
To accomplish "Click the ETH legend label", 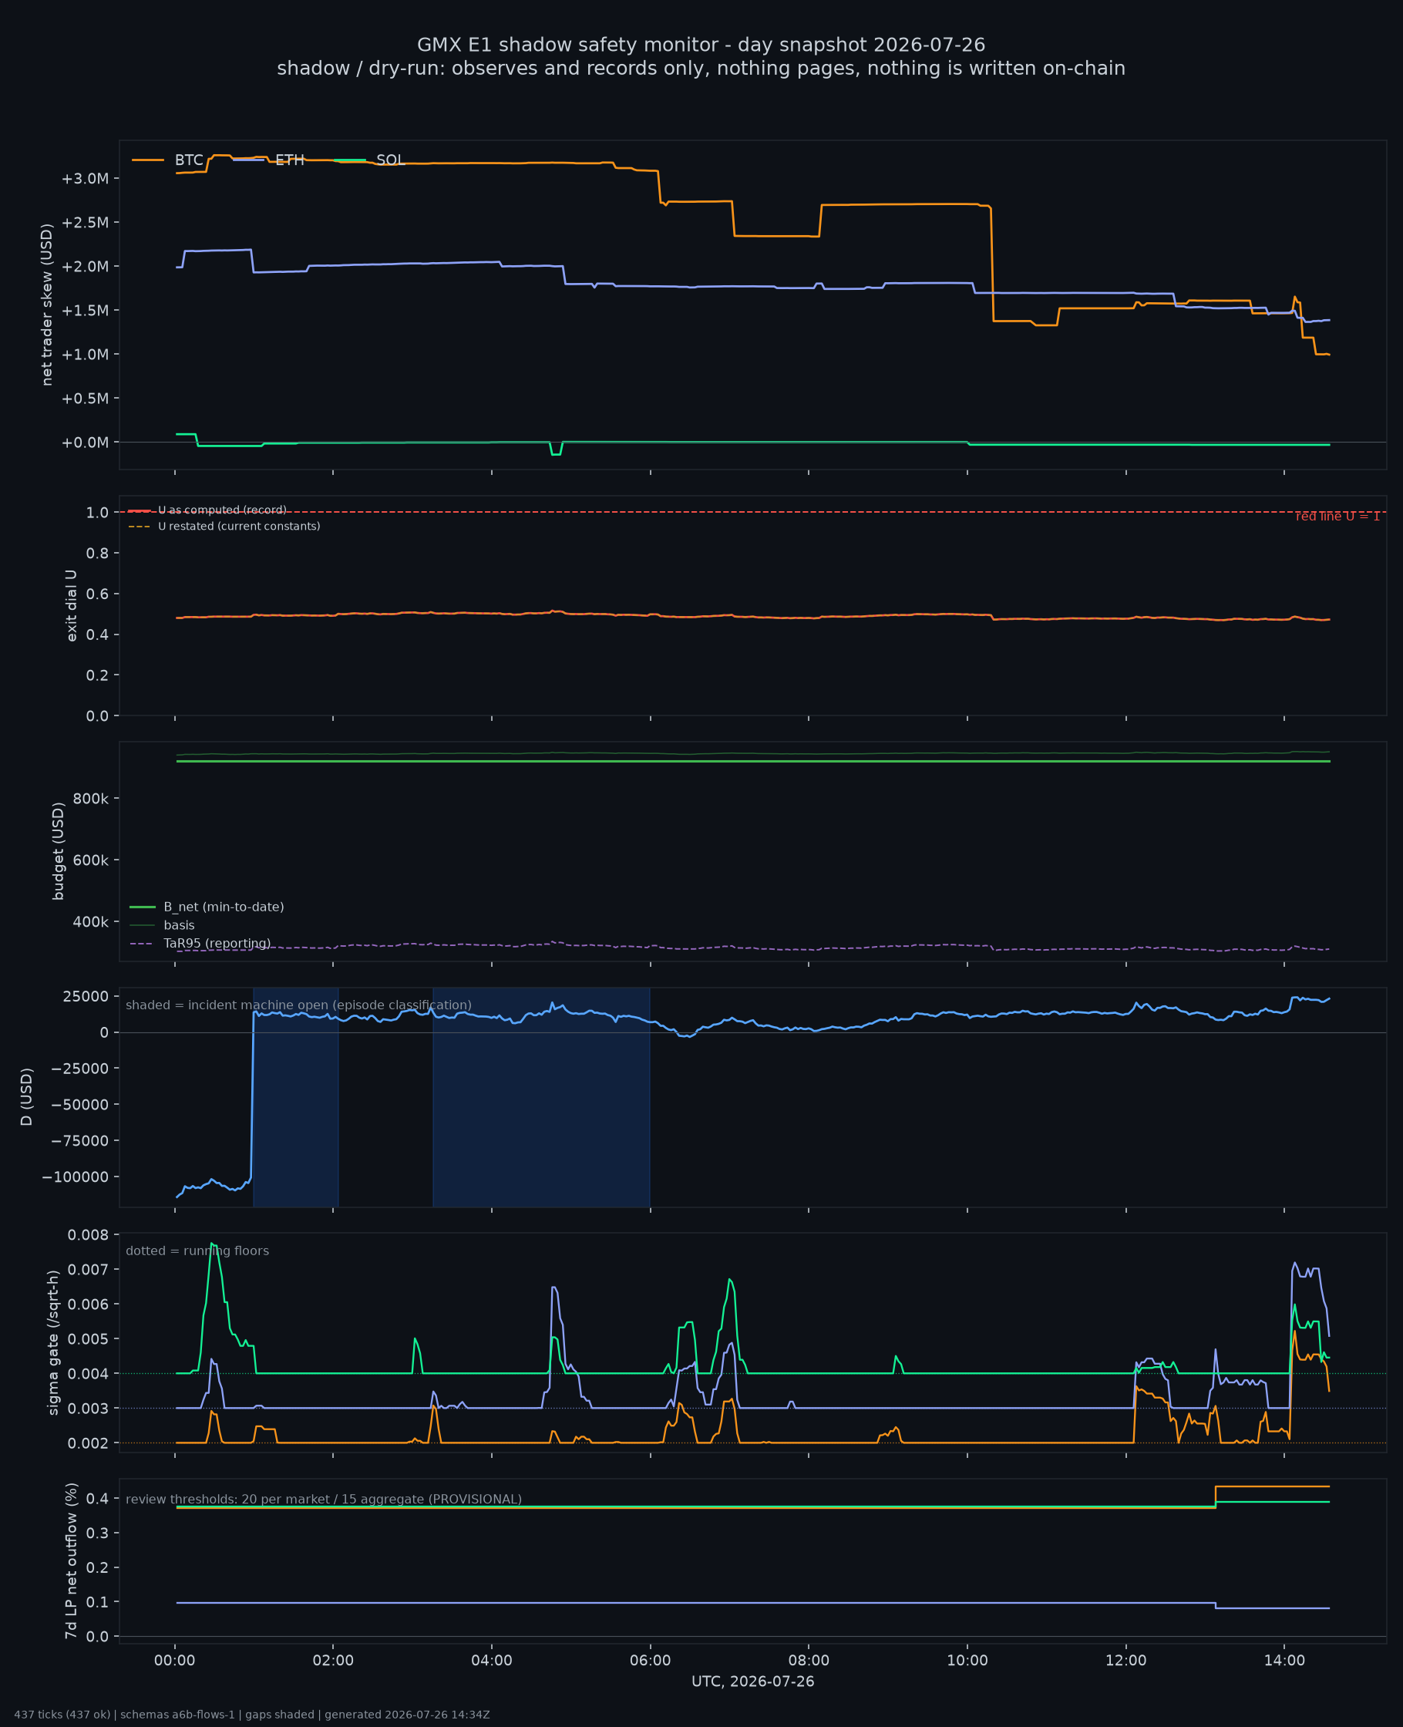I will [290, 160].
